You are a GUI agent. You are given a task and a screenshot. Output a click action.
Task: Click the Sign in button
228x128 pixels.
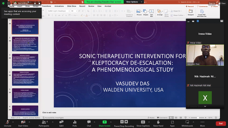[x=212, y=3]
